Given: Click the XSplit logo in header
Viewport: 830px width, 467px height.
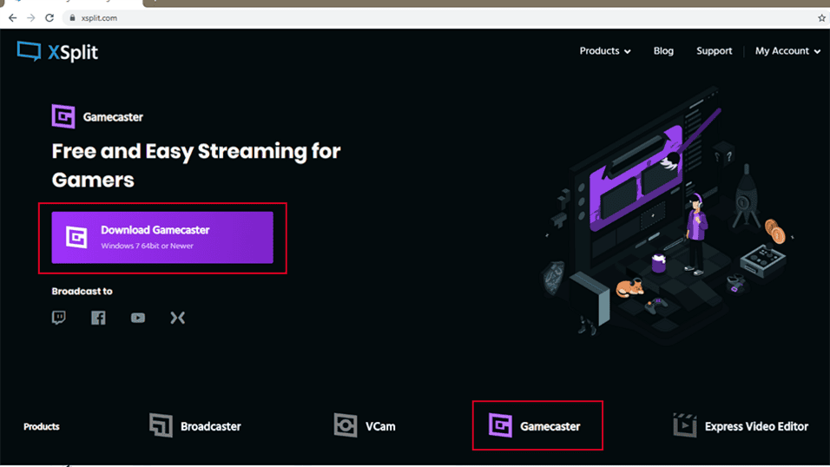Looking at the screenshot, I should 57,51.
